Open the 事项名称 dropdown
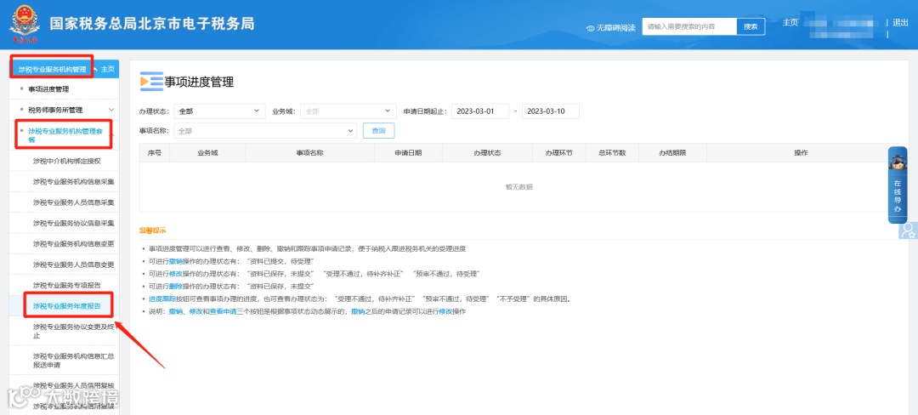Viewport: 918px width, 415px height. pyautogui.click(x=264, y=130)
